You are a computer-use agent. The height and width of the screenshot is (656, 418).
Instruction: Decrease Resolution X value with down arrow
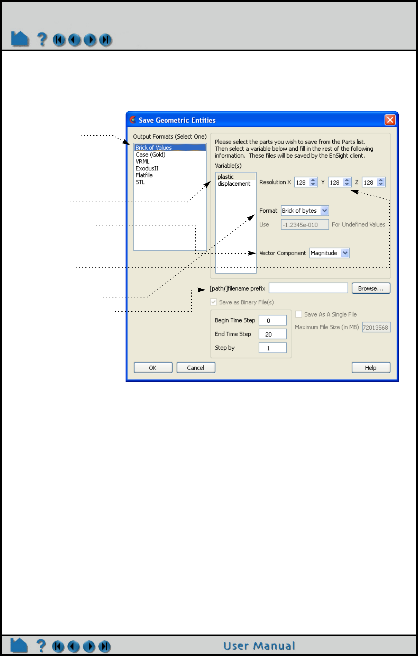click(313, 184)
